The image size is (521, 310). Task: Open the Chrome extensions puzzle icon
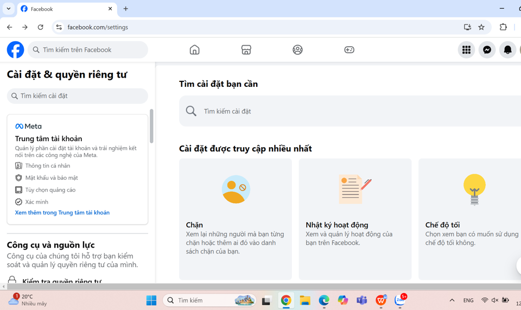pyautogui.click(x=503, y=27)
